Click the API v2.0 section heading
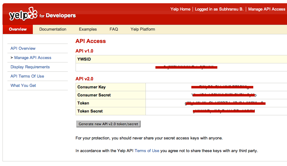 (x=85, y=79)
